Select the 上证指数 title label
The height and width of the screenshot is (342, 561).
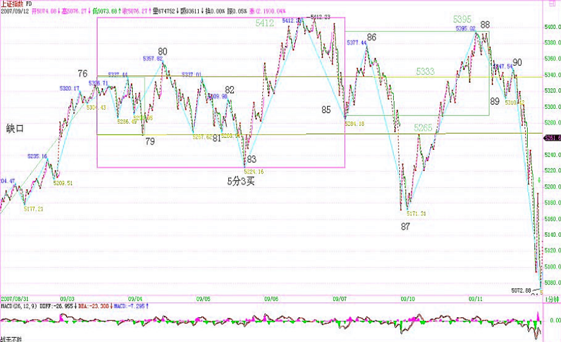[x=13, y=4]
